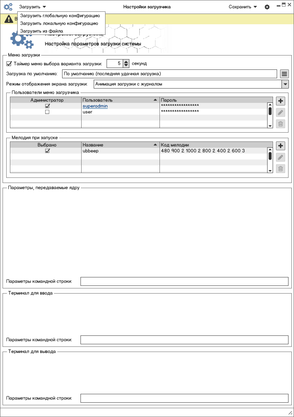The width and height of the screenshot is (294, 417).
Task: Click the Пароль column header
Action: pyautogui.click(x=216, y=100)
